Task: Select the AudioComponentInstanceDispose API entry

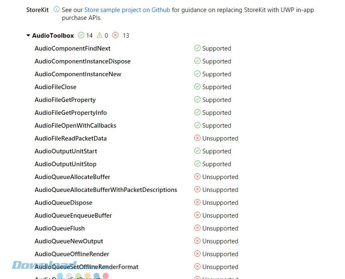Action: [x=83, y=61]
